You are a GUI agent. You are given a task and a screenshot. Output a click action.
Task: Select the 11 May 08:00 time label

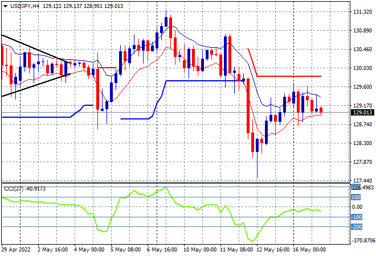click(236, 250)
